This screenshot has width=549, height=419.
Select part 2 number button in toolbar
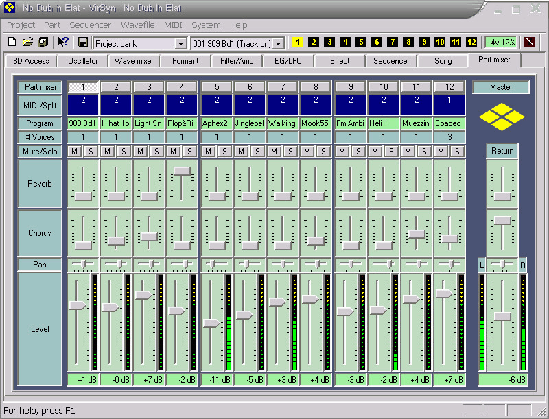[x=314, y=43]
